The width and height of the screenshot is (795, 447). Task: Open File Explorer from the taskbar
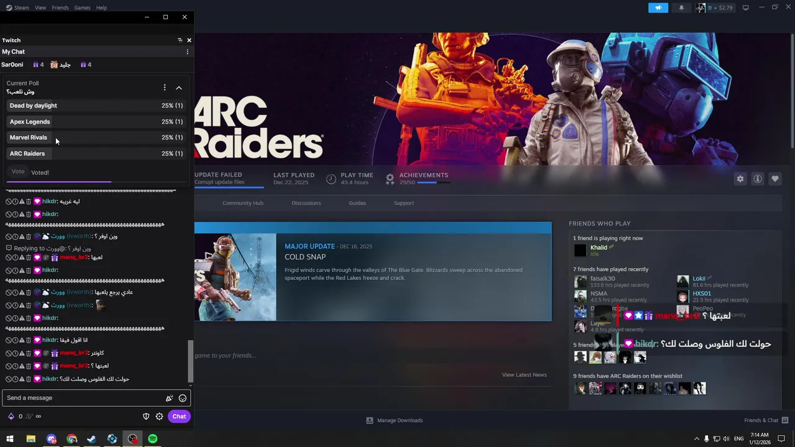click(31, 439)
